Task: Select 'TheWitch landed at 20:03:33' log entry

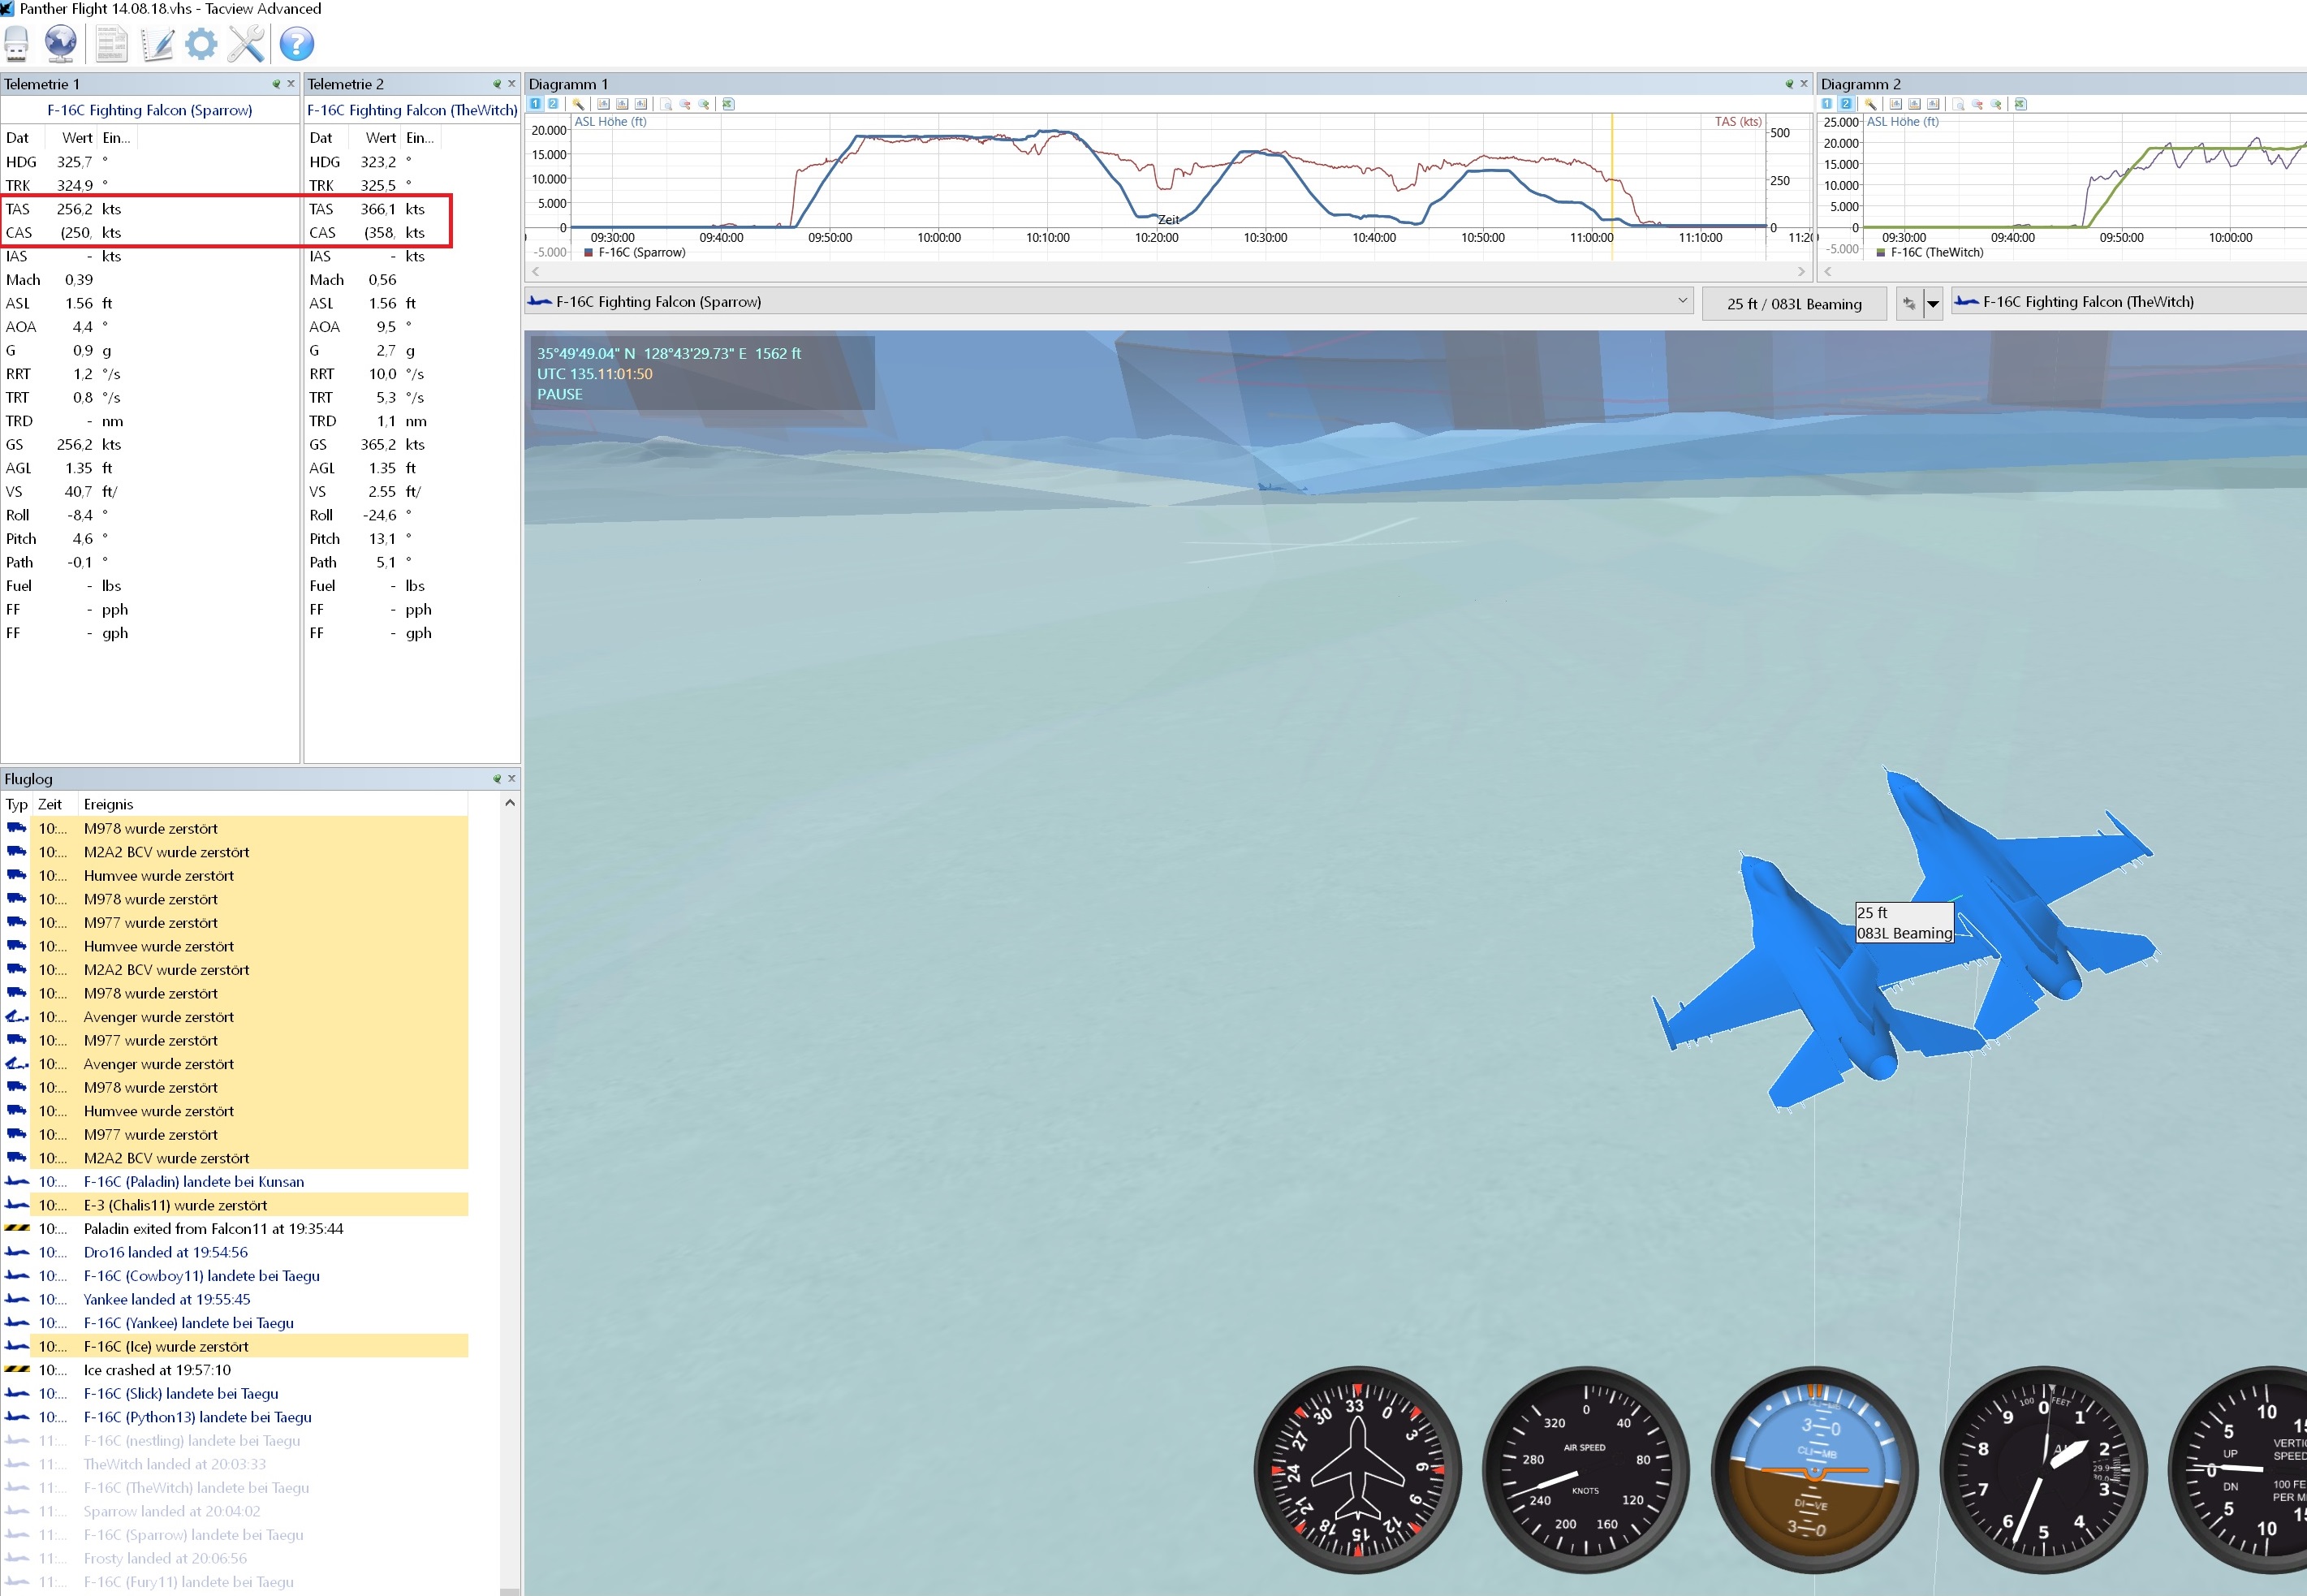Action: 235,1464
